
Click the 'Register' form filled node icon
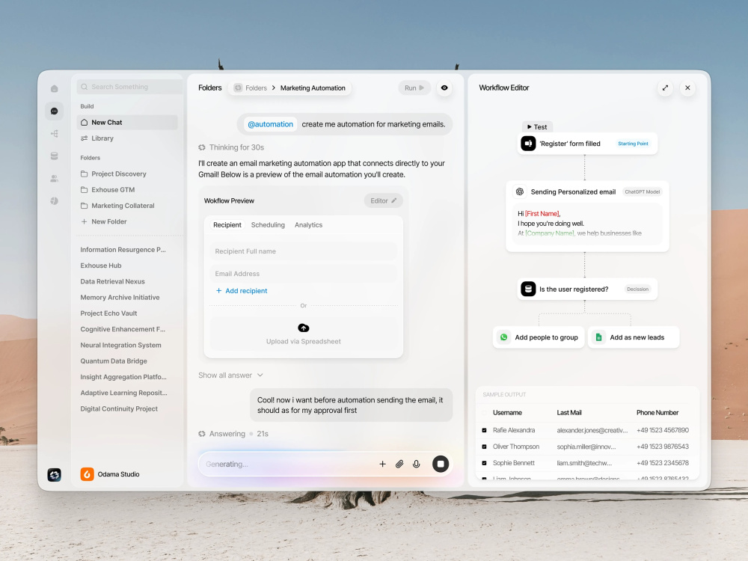click(x=528, y=143)
